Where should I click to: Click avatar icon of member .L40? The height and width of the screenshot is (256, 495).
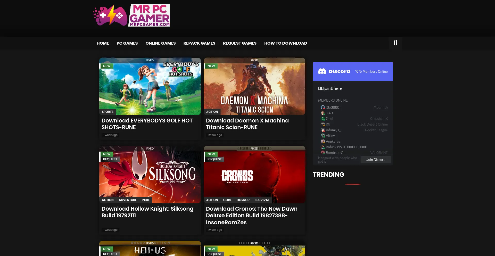click(x=323, y=113)
